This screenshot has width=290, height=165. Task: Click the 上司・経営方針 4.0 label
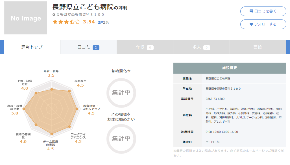[x=25, y=85]
